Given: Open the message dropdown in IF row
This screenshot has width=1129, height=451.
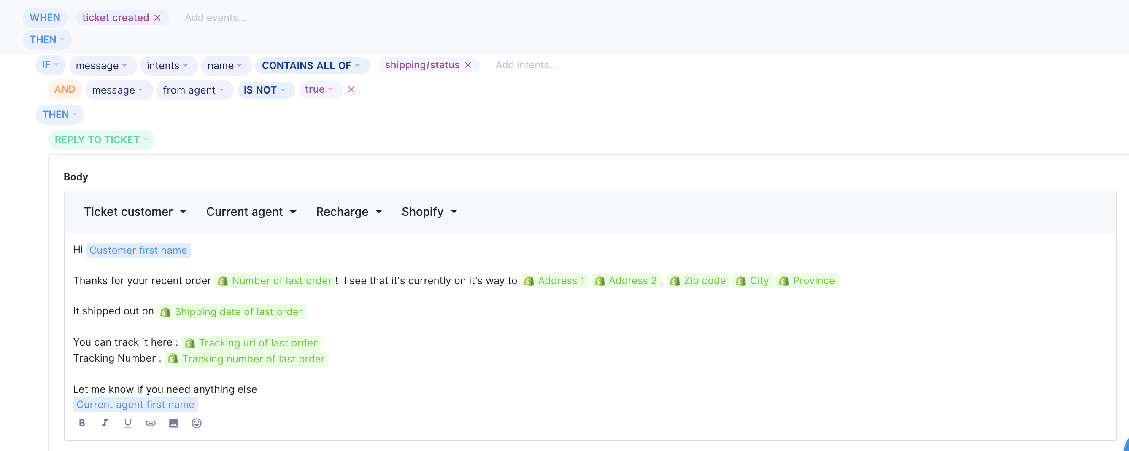Looking at the screenshot, I should coord(103,65).
